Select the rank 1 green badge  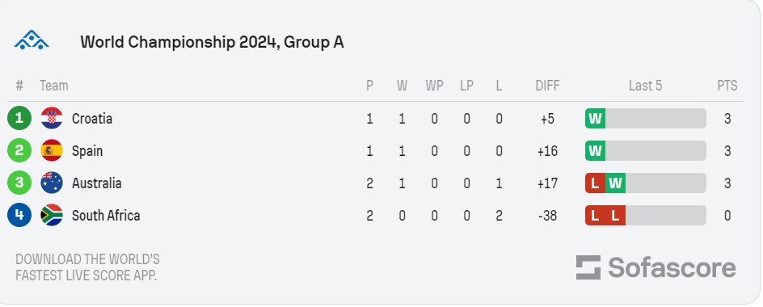pyautogui.click(x=19, y=118)
